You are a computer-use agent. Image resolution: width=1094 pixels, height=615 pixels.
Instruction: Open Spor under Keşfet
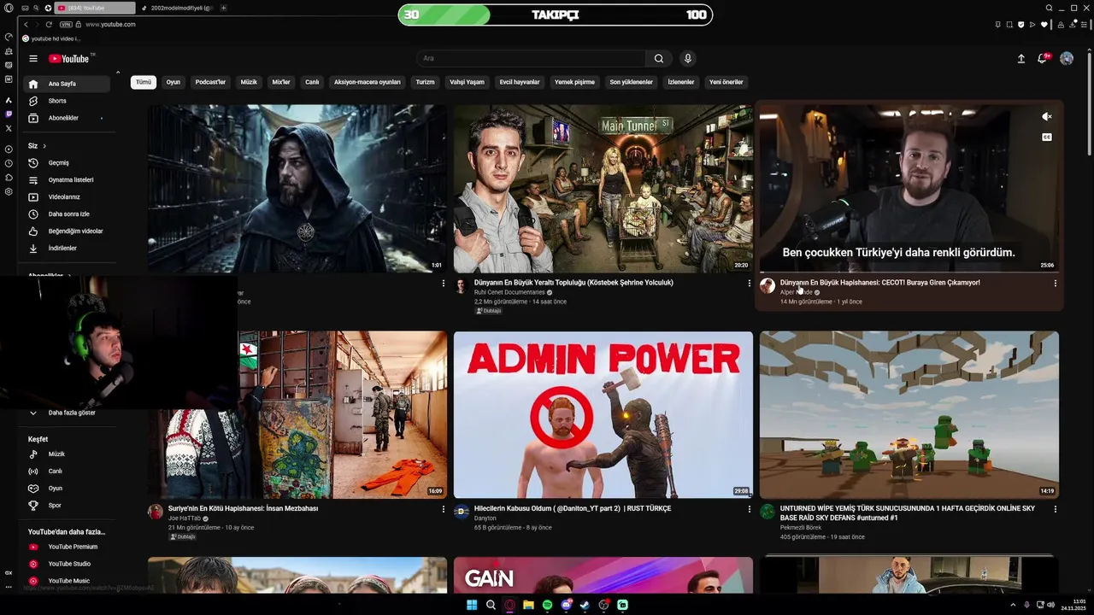[x=68, y=505]
